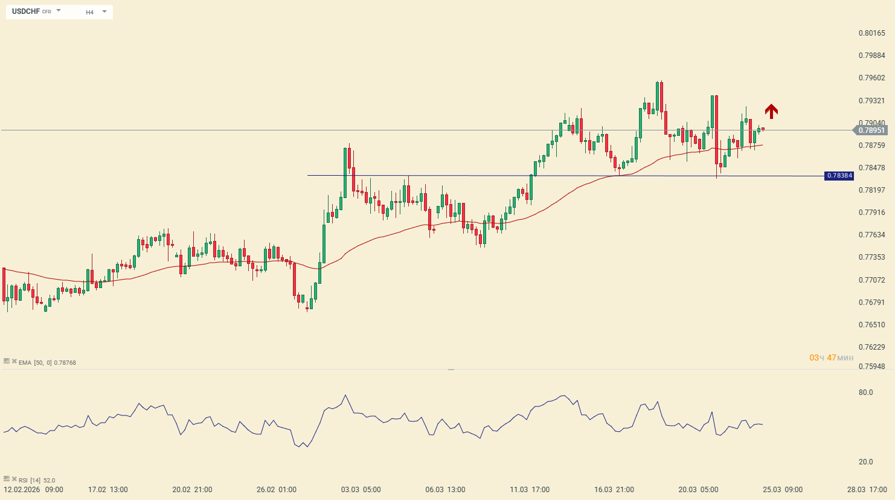
Task: Open the USDCHF symbol dropdown
Action: (x=59, y=11)
